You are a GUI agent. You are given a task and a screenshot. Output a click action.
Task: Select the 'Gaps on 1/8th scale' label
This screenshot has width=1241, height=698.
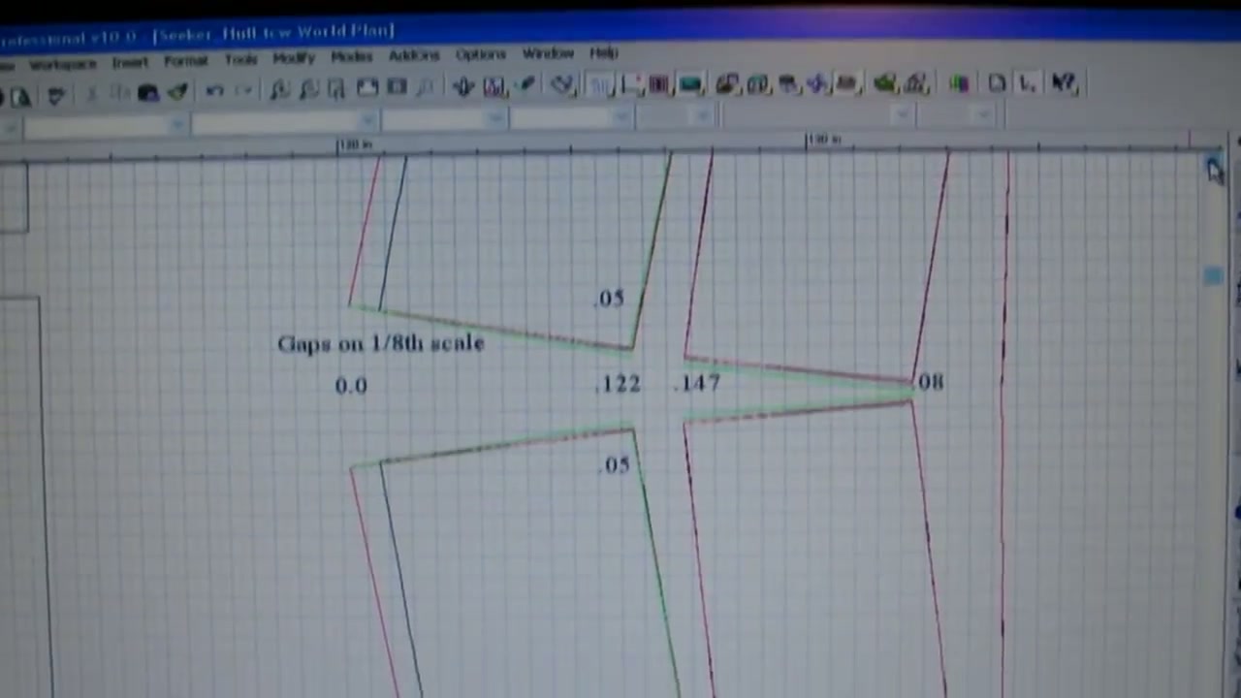pyautogui.click(x=380, y=343)
